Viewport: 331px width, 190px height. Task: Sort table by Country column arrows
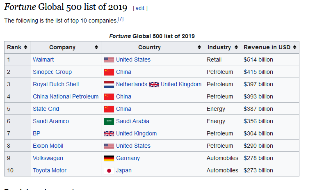point(199,47)
